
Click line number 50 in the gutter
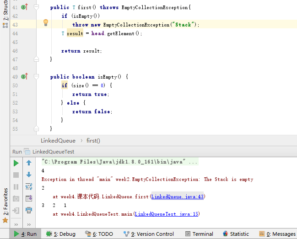click(15, 85)
